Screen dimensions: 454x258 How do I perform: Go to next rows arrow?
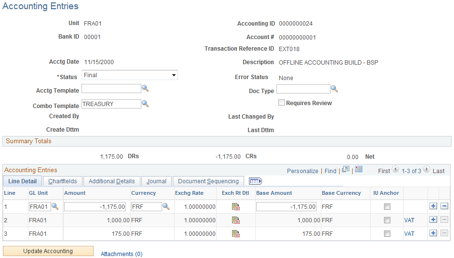tap(426, 169)
